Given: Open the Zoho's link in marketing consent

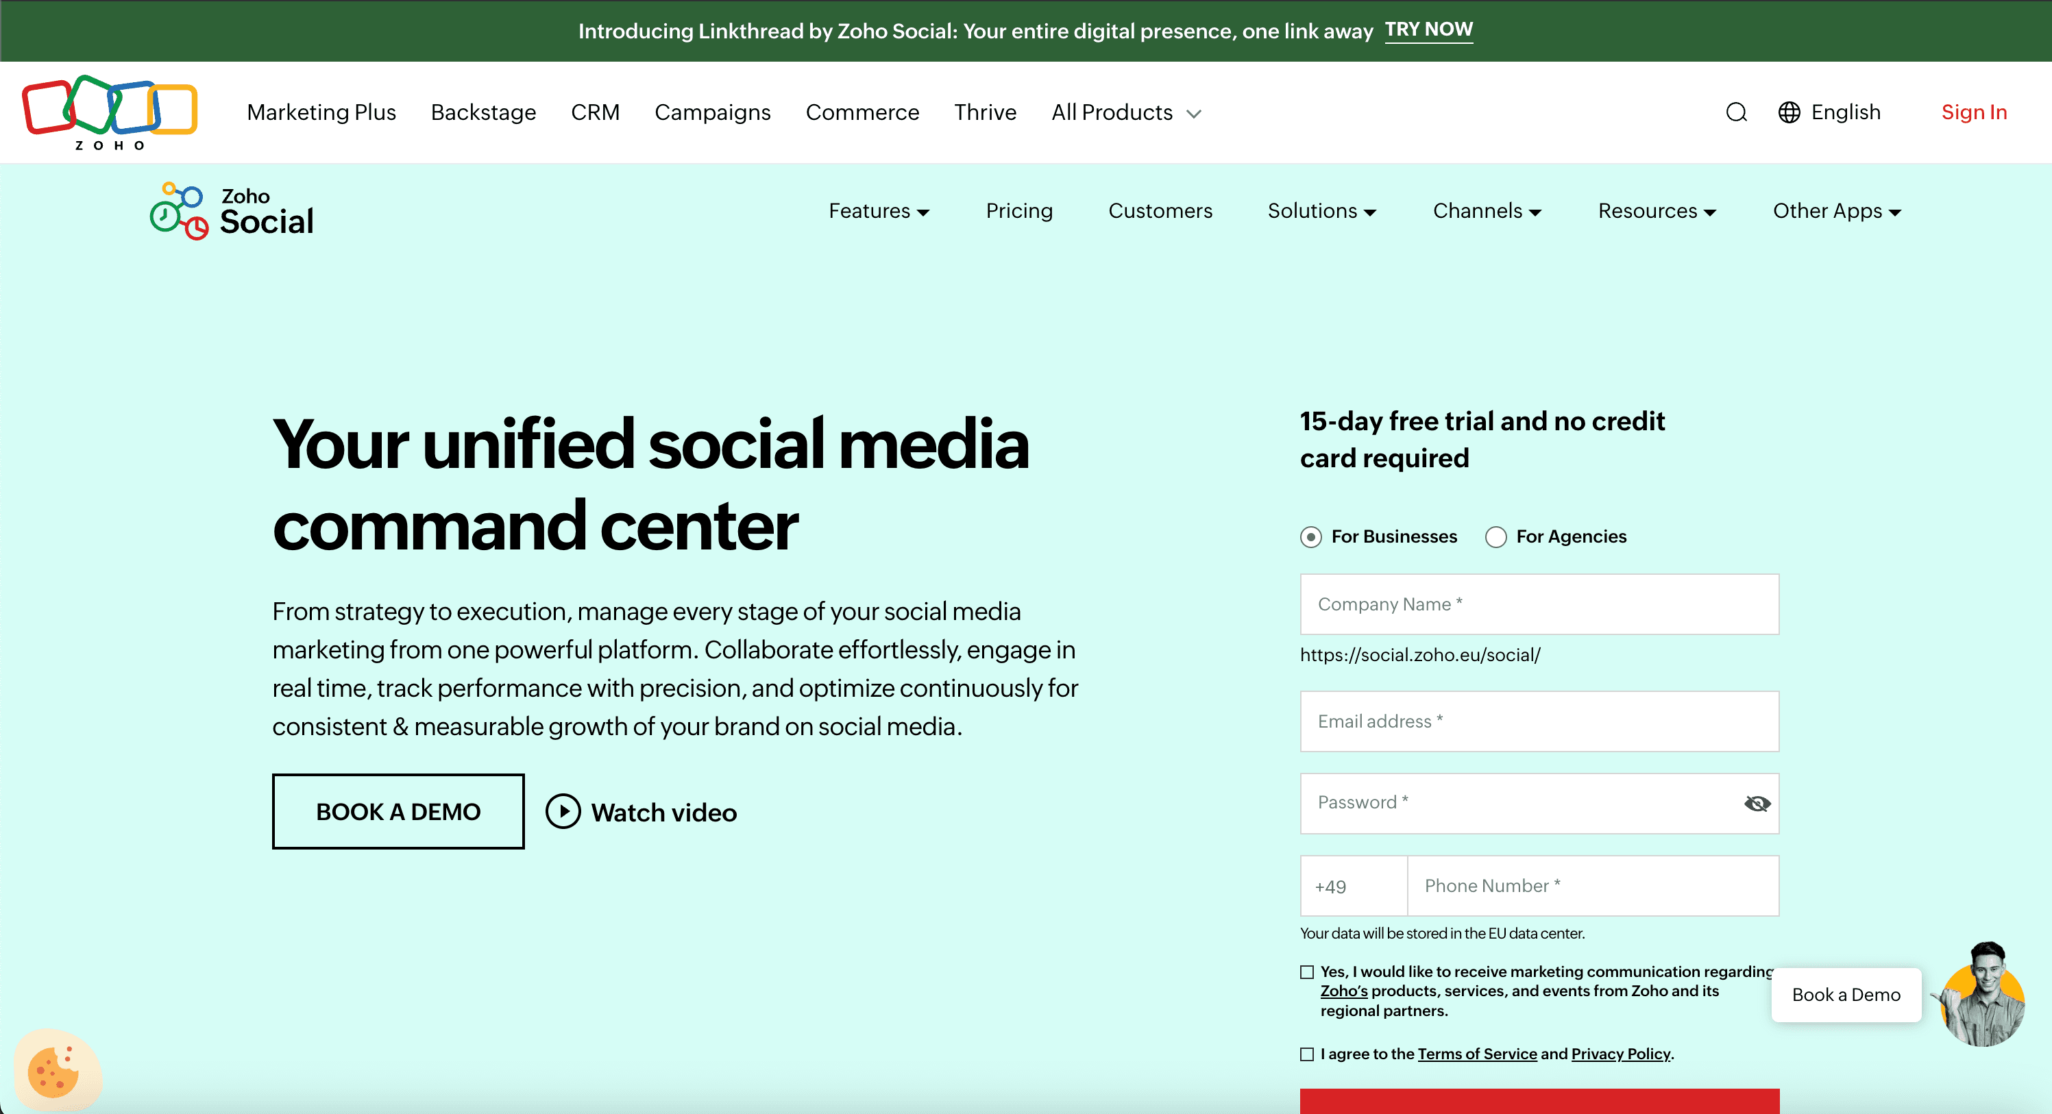Looking at the screenshot, I should coord(1344,991).
